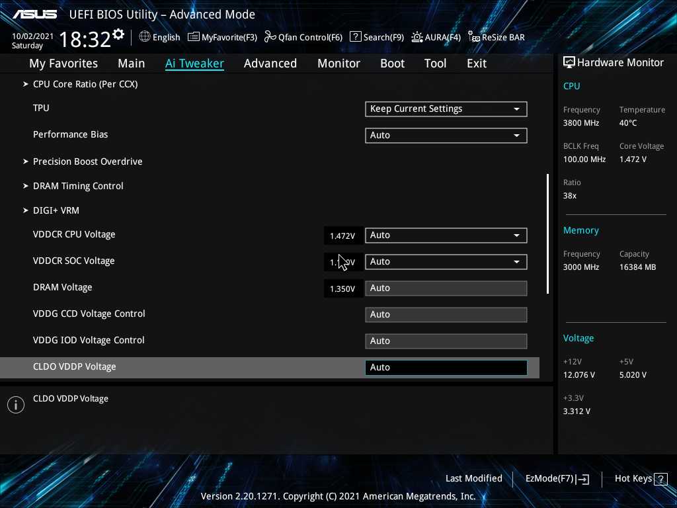This screenshot has height=508, width=677.
Task: Switch to the Advanced tab
Action: (x=270, y=63)
